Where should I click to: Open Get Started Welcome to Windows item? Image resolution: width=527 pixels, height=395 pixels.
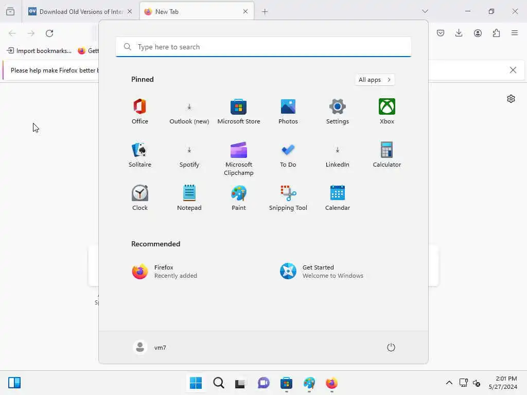tap(322, 272)
